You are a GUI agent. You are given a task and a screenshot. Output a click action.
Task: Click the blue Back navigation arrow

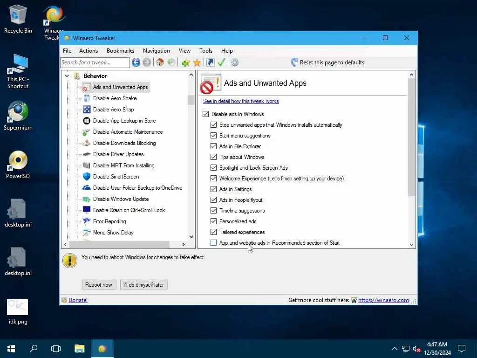tap(136, 62)
